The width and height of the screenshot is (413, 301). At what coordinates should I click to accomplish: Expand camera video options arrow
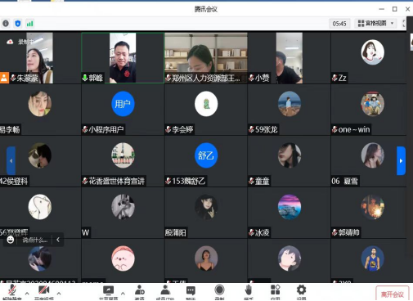pos(59,294)
